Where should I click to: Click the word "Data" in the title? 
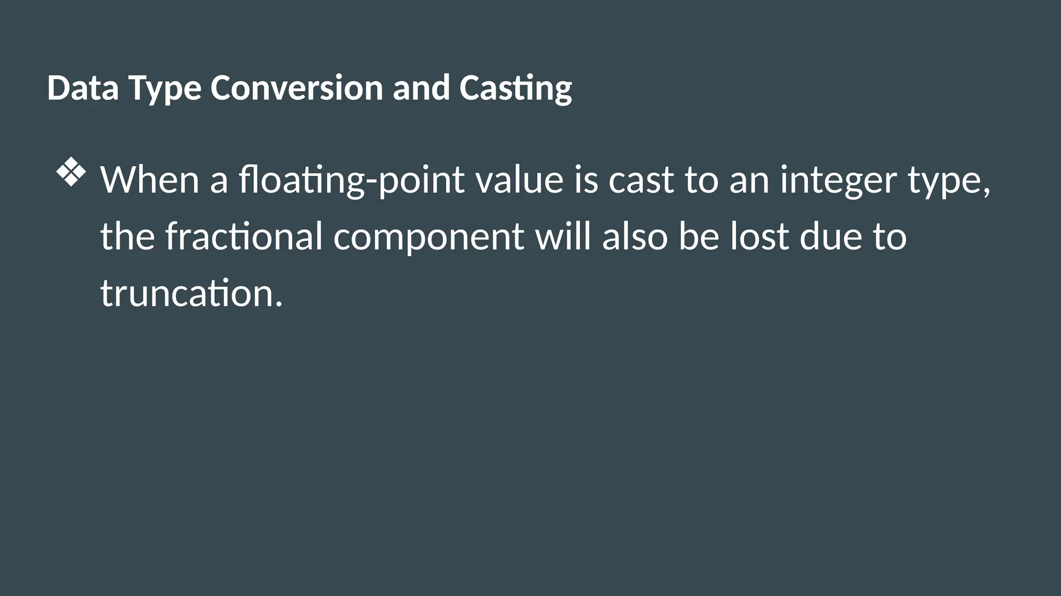click(83, 87)
